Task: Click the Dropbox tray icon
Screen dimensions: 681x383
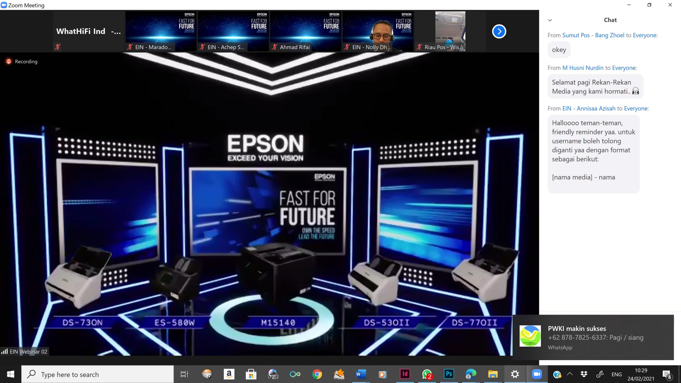Action: (584, 374)
